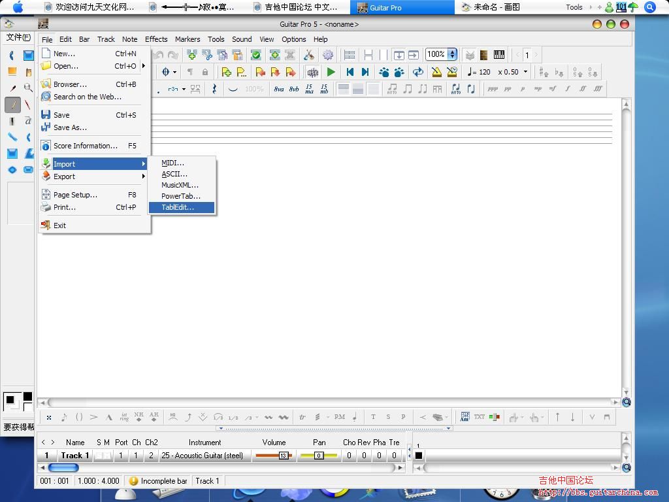Open the chord diagram icon
Viewport: 669px width, 502px height.
pyautogui.click(x=465, y=416)
